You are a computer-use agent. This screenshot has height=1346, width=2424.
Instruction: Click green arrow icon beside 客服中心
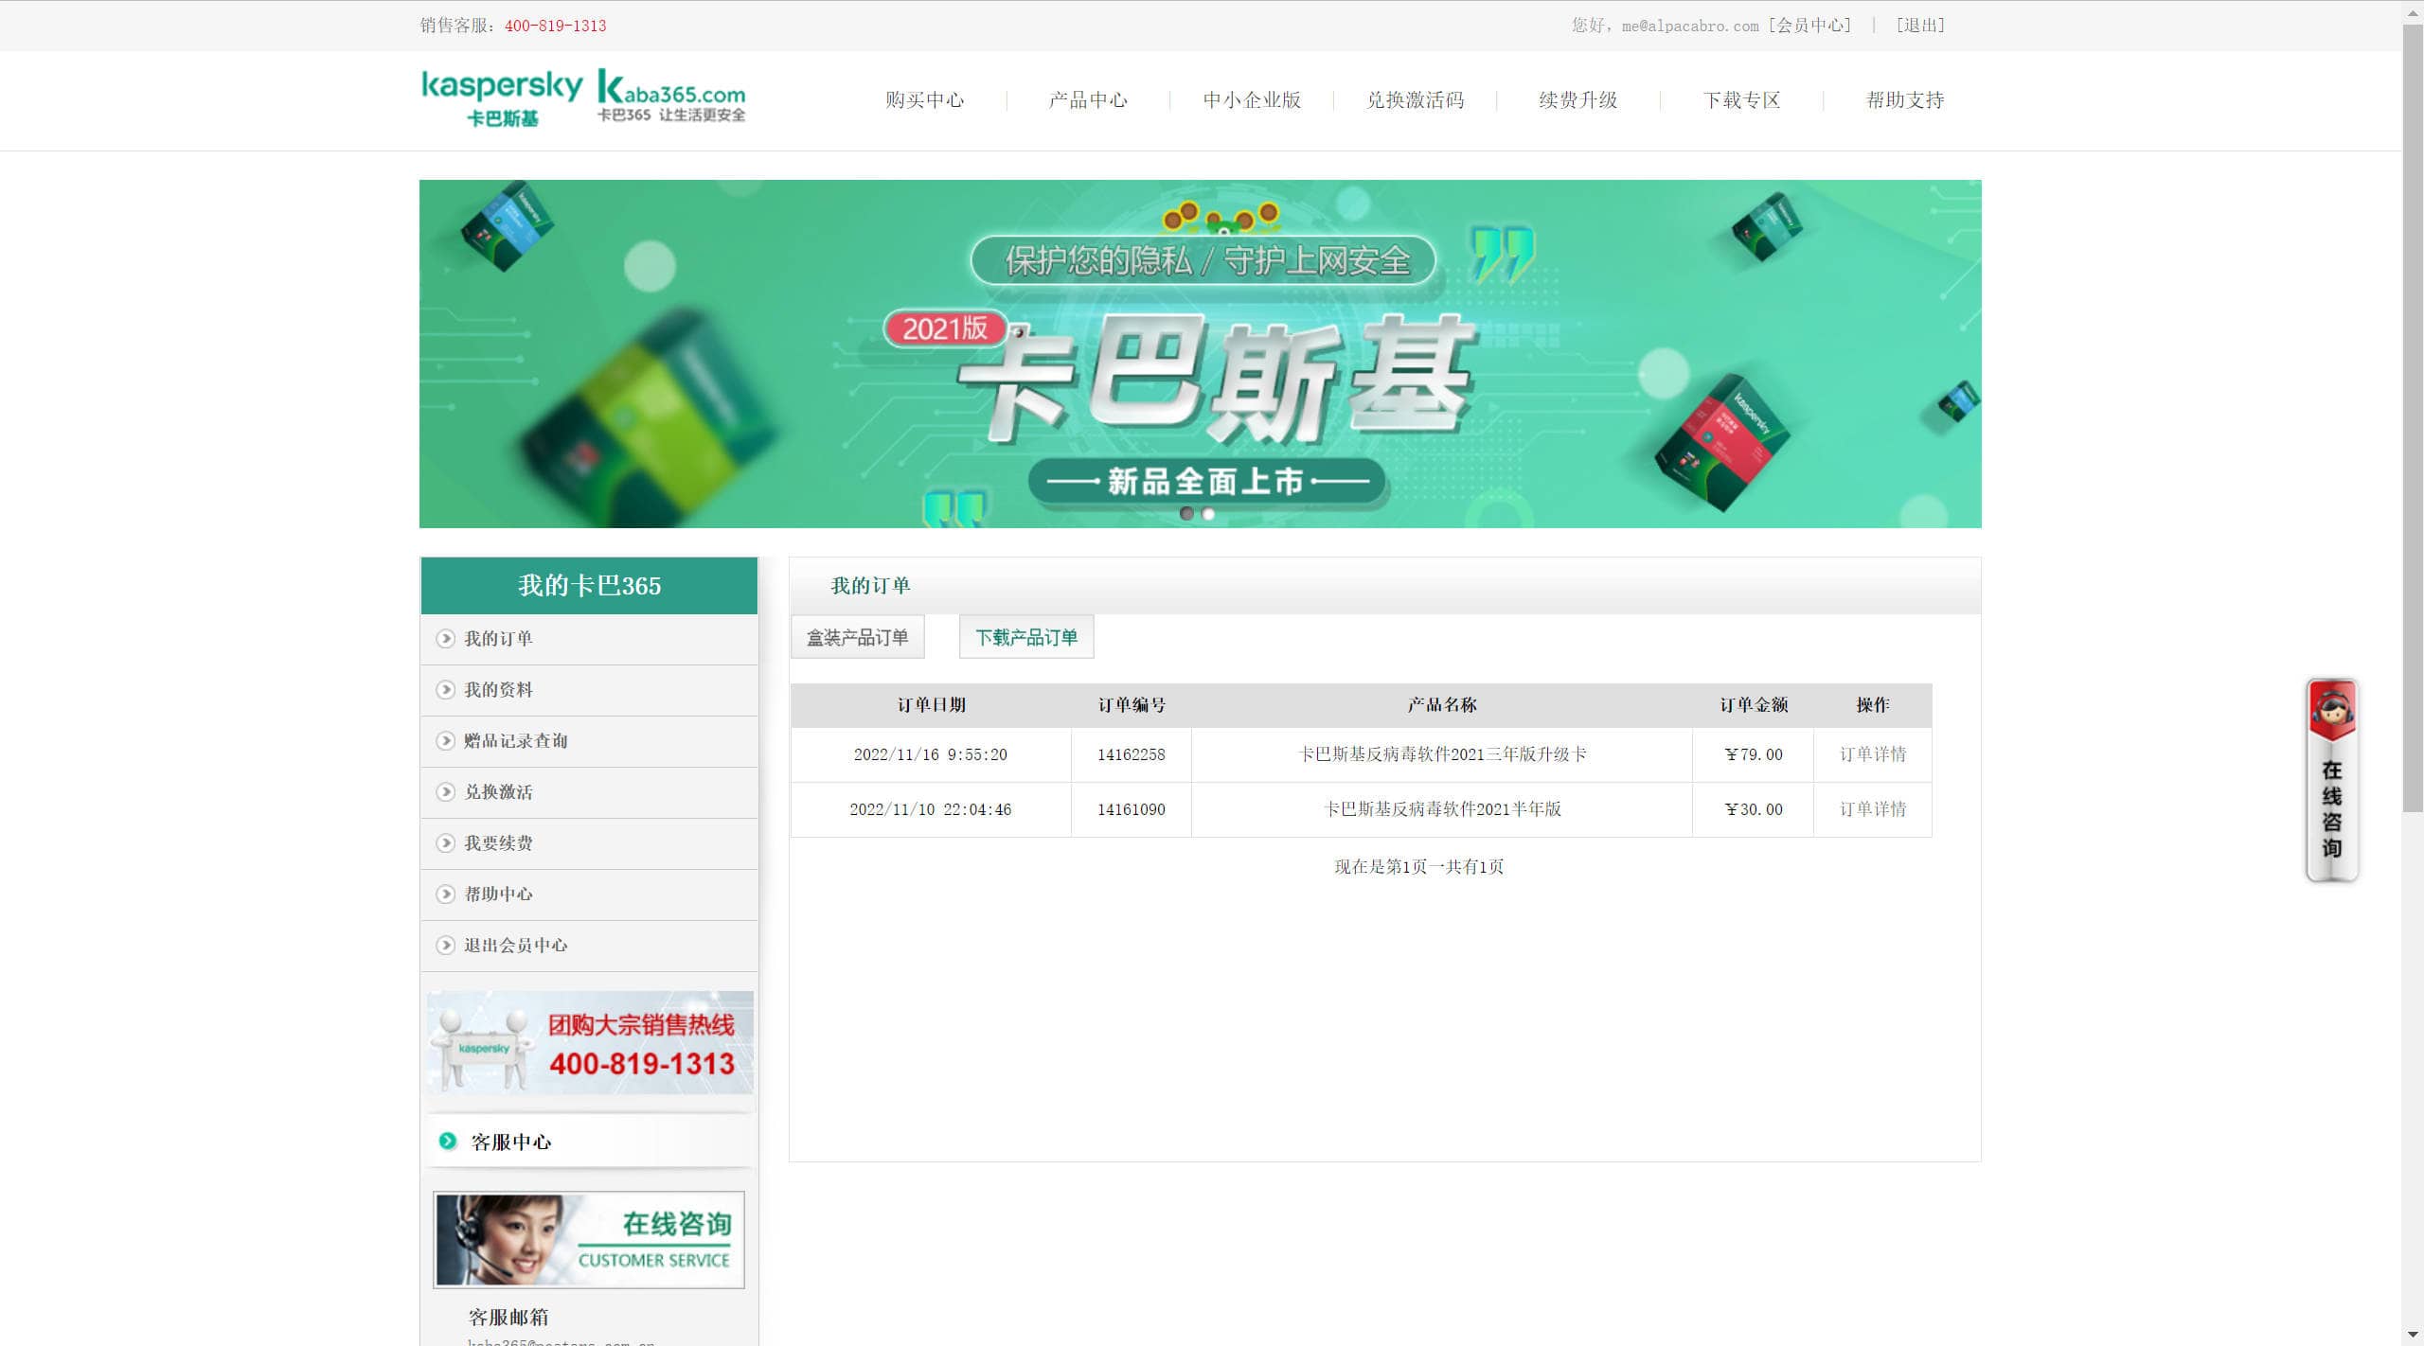pos(448,1142)
